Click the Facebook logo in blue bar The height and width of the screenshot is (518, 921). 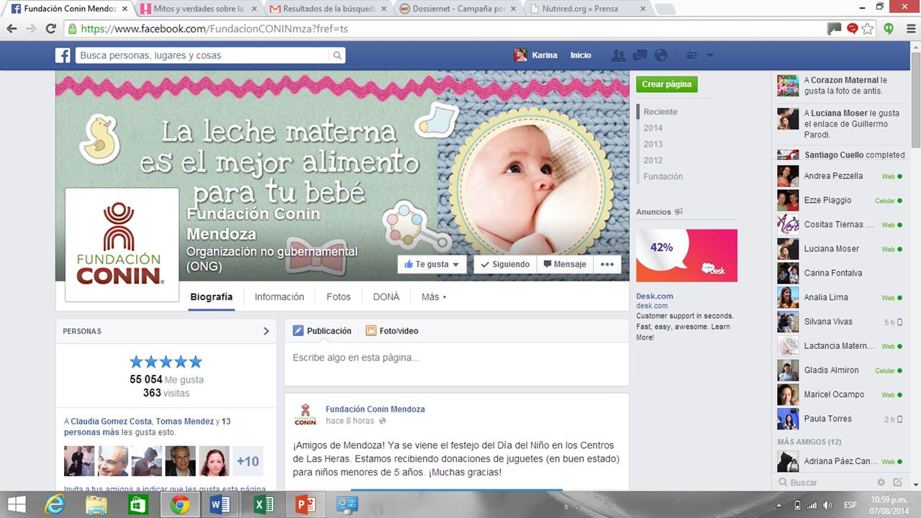[x=63, y=55]
